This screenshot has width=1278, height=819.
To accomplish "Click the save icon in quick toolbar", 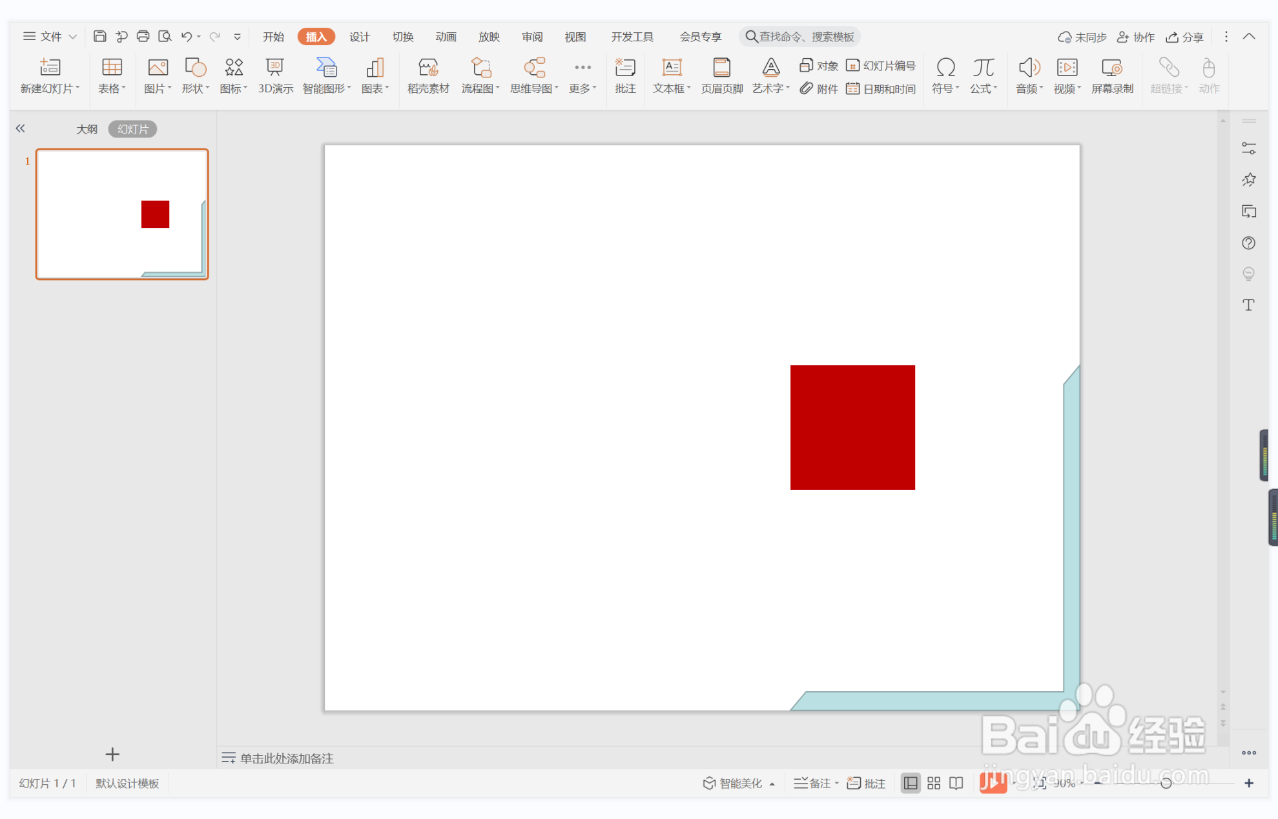I will click(99, 37).
